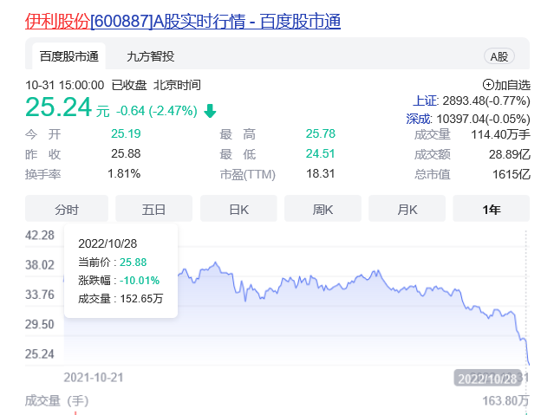The height and width of the screenshot is (415, 554).
Task: Switch to the 百度股市通 tab
Action: coord(68,56)
